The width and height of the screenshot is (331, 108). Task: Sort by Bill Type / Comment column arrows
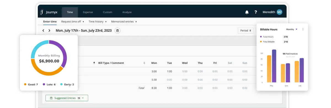point(144,63)
